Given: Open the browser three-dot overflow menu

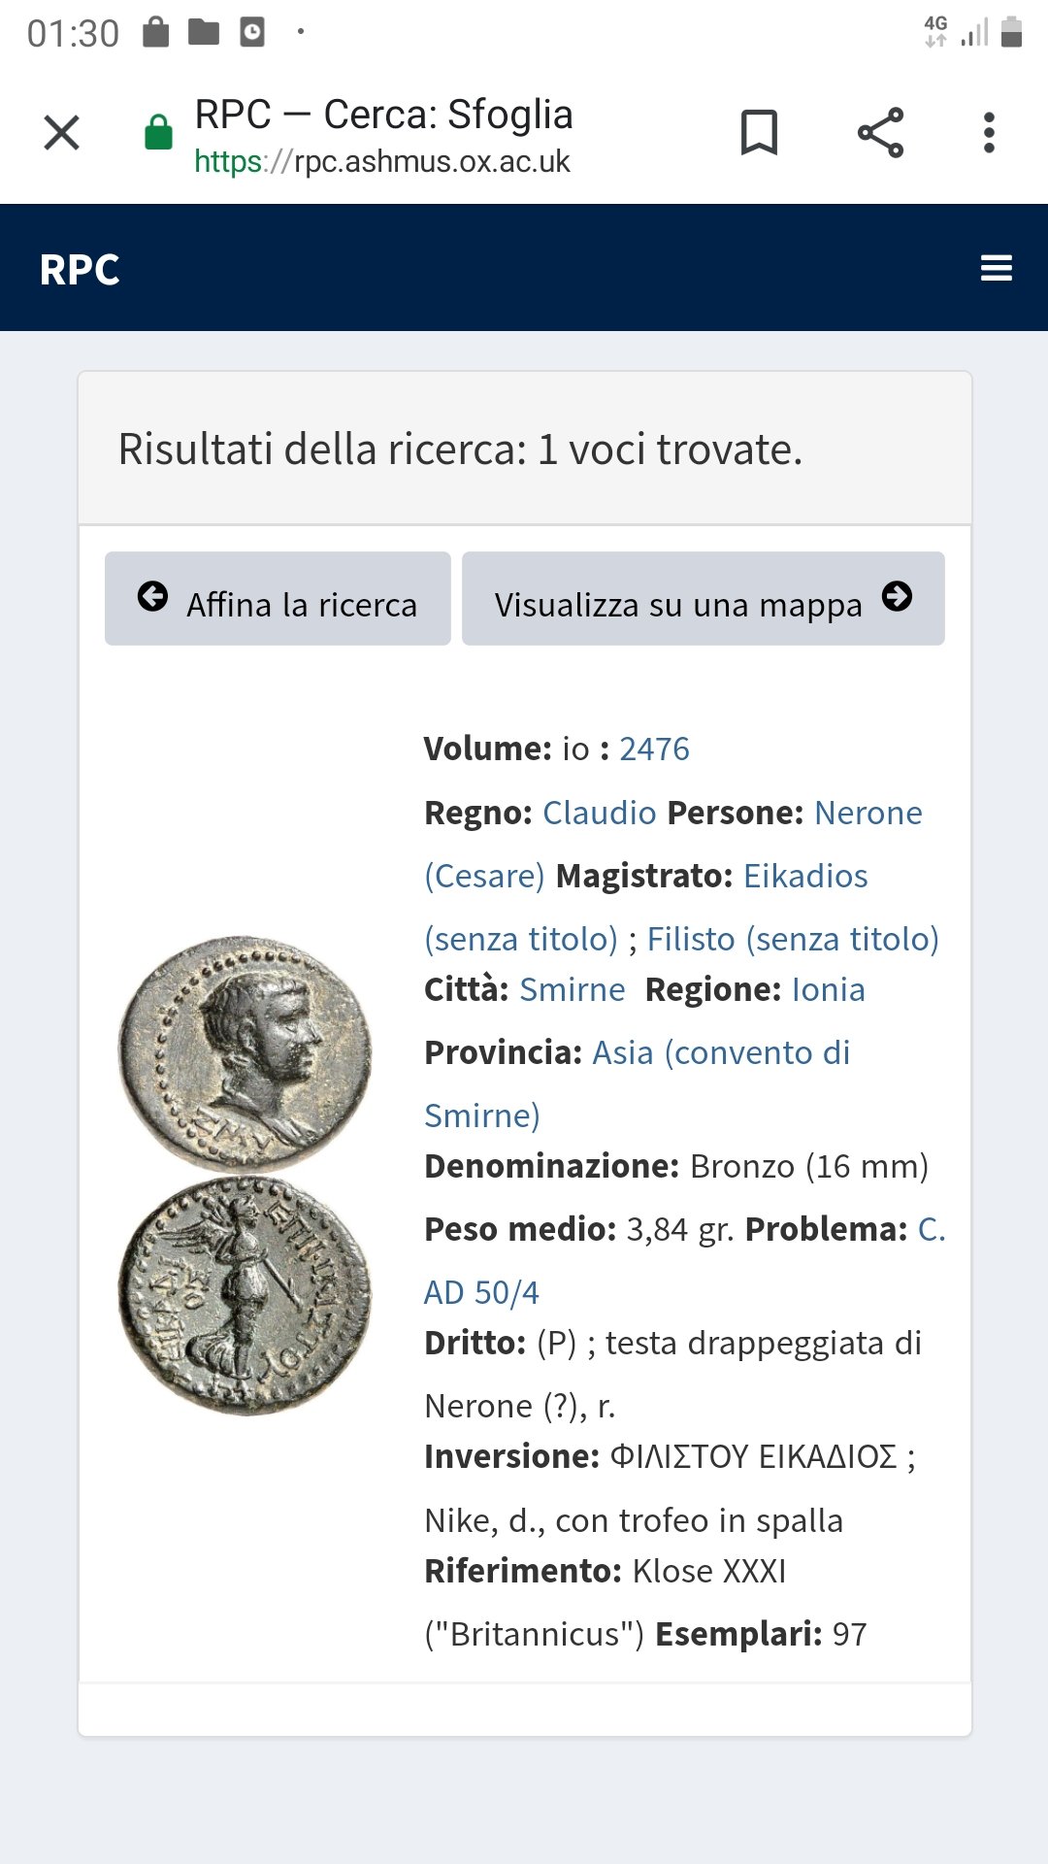Looking at the screenshot, I should coord(989,133).
